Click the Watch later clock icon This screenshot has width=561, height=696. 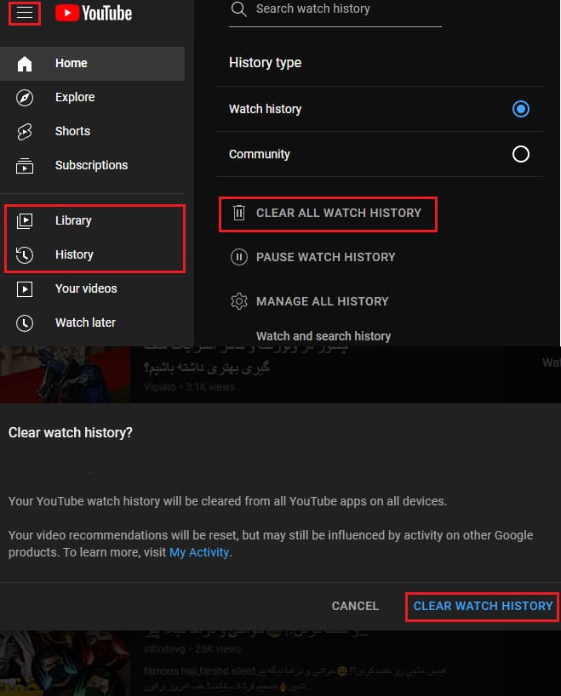25,322
